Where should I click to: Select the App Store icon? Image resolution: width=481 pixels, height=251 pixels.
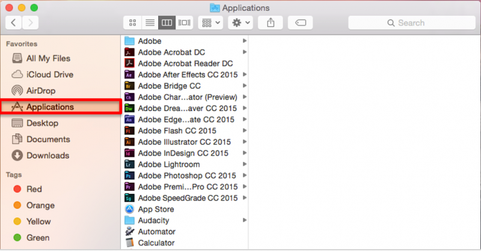129,209
